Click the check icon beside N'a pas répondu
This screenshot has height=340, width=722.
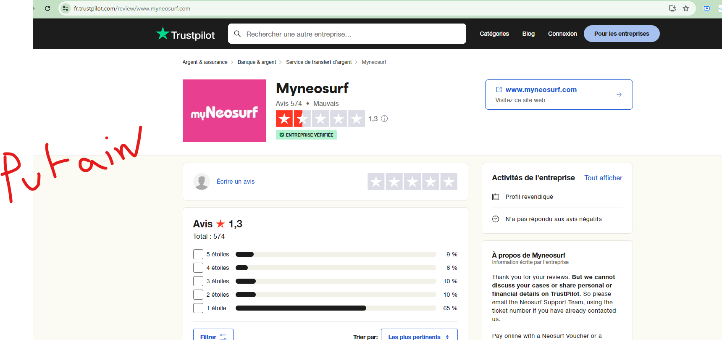pyautogui.click(x=496, y=219)
